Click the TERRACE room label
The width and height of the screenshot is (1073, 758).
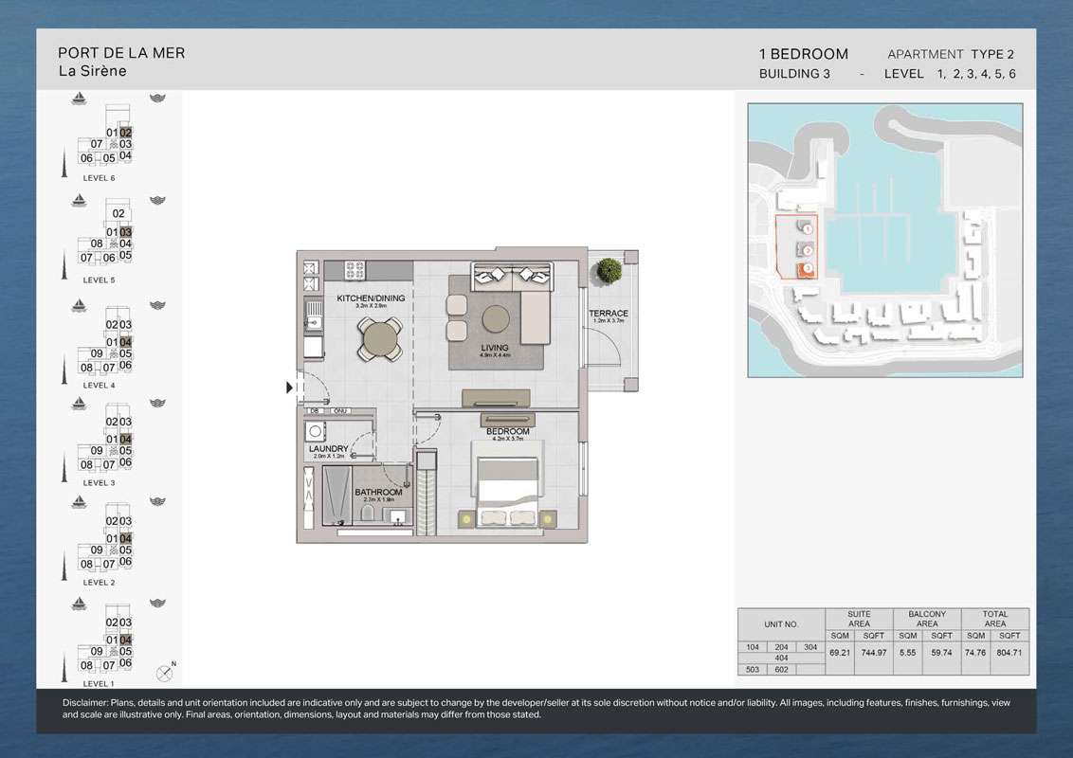point(608,314)
